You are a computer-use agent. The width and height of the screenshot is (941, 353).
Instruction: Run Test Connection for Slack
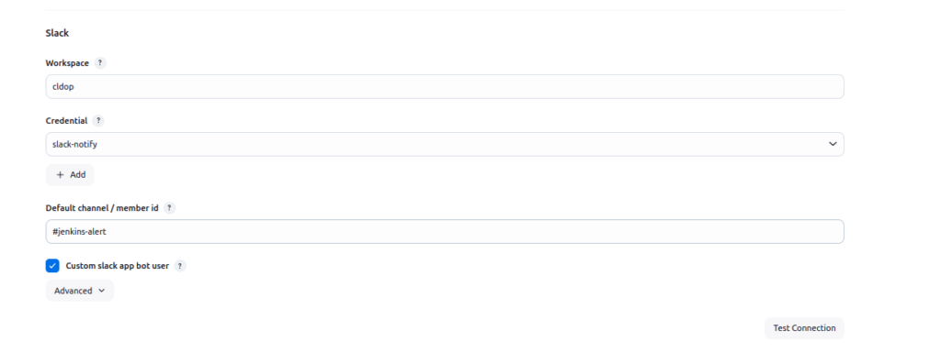(804, 328)
